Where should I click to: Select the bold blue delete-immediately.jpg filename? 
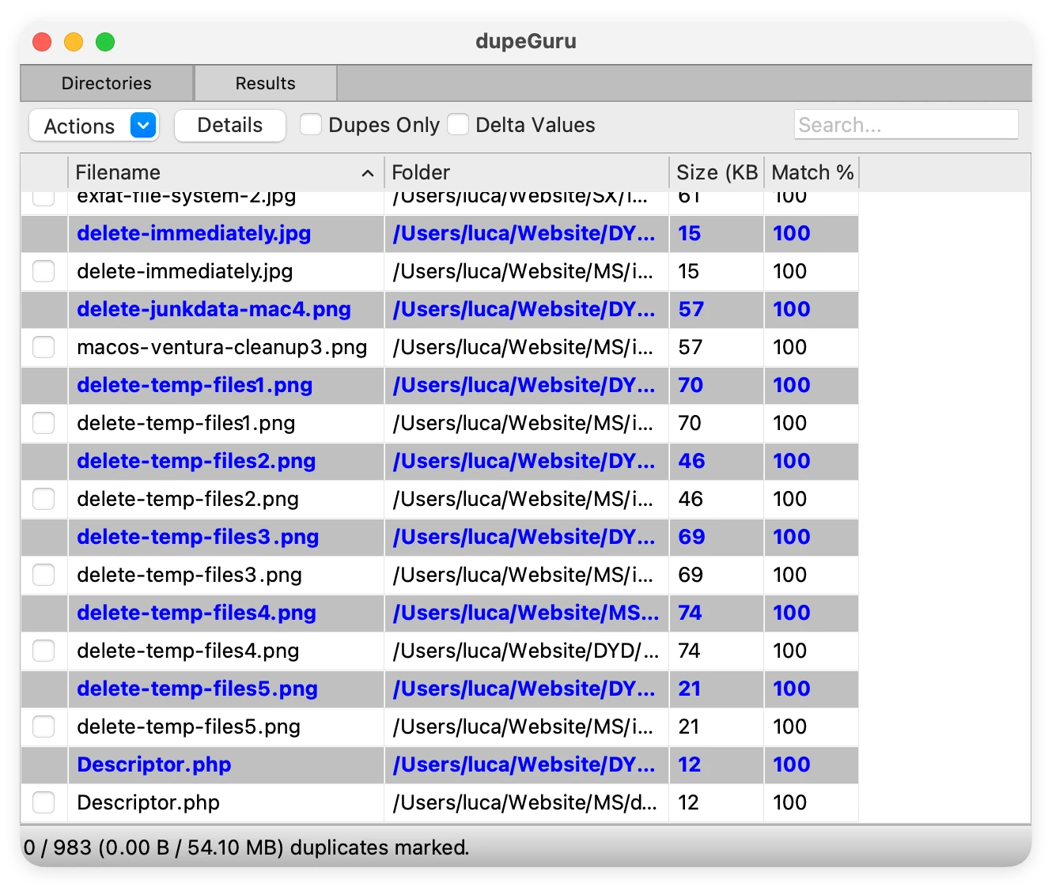[194, 233]
